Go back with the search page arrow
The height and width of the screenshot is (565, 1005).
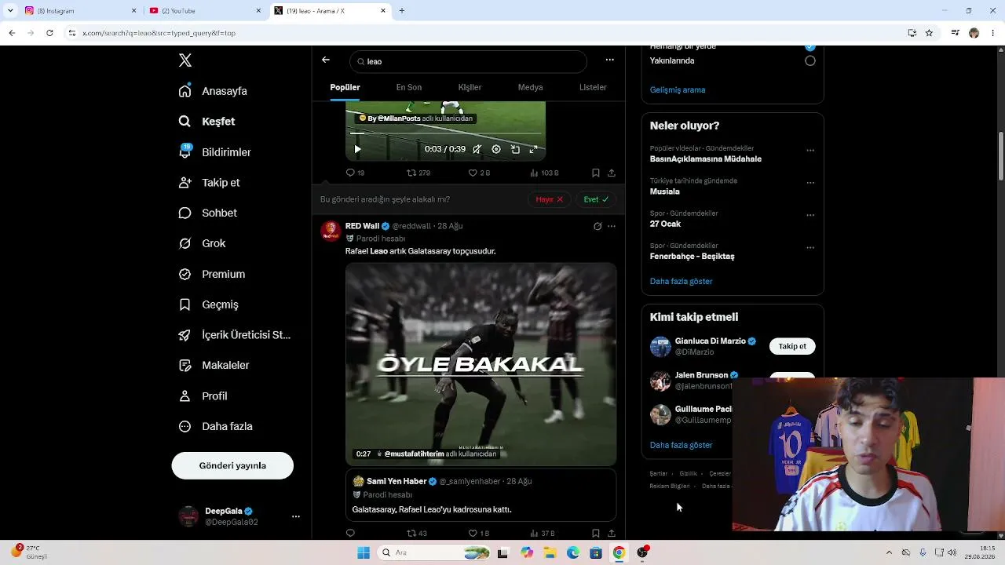tap(326, 60)
